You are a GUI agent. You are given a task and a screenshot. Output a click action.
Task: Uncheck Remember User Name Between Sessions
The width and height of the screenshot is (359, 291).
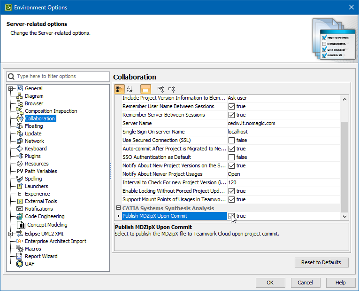231,106
